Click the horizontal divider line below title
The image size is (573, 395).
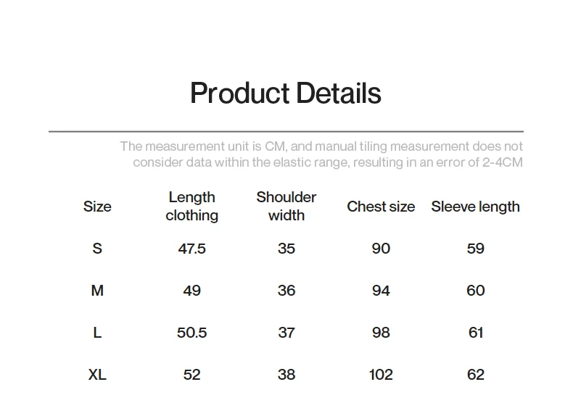pyautogui.click(x=286, y=131)
